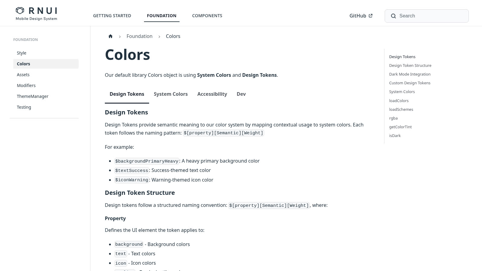Viewport: 482px width, 271px height.
Task: Click Foundation breadcrumb link
Action: pos(139,36)
